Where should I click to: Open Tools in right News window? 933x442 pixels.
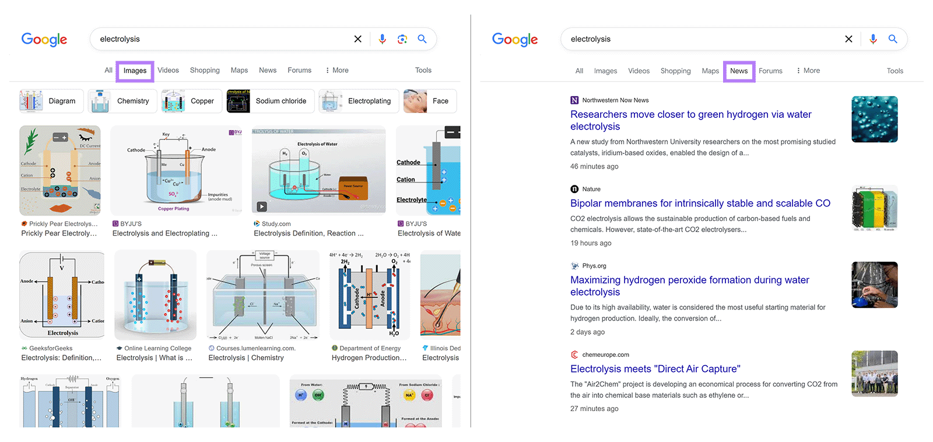[895, 71]
